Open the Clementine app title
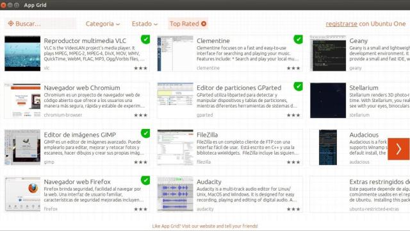This screenshot has width=410, height=231. tap(213, 41)
